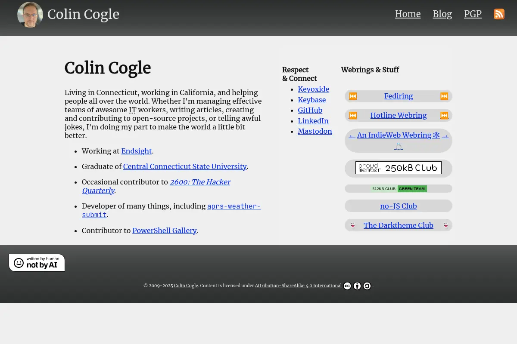The image size is (517, 344).
Task: Click the proud member 250kB Club badge
Action: pos(399,168)
